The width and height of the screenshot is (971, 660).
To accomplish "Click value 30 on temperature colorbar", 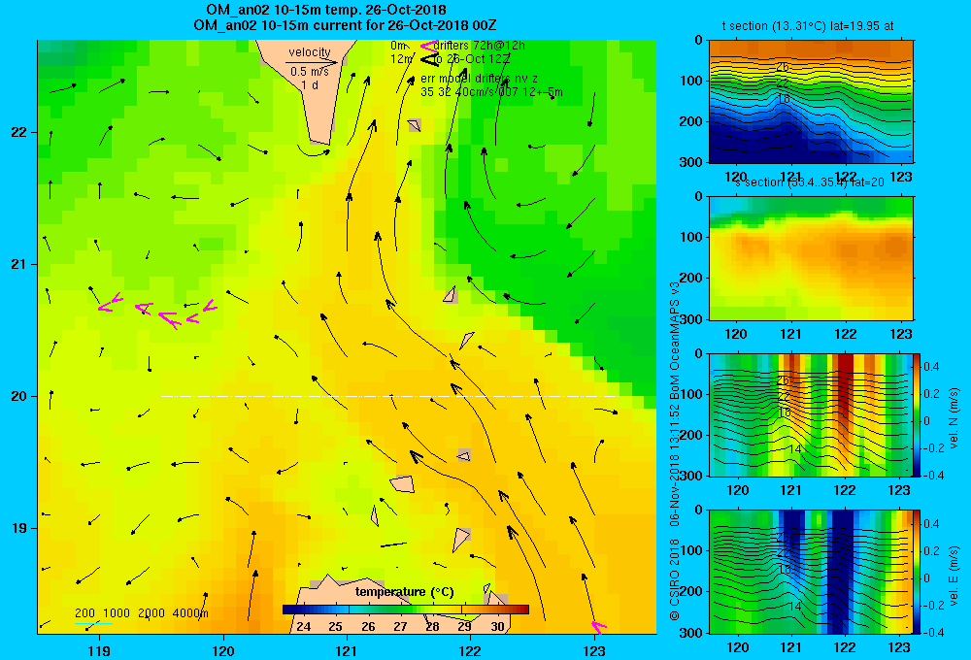I will click(x=498, y=627).
